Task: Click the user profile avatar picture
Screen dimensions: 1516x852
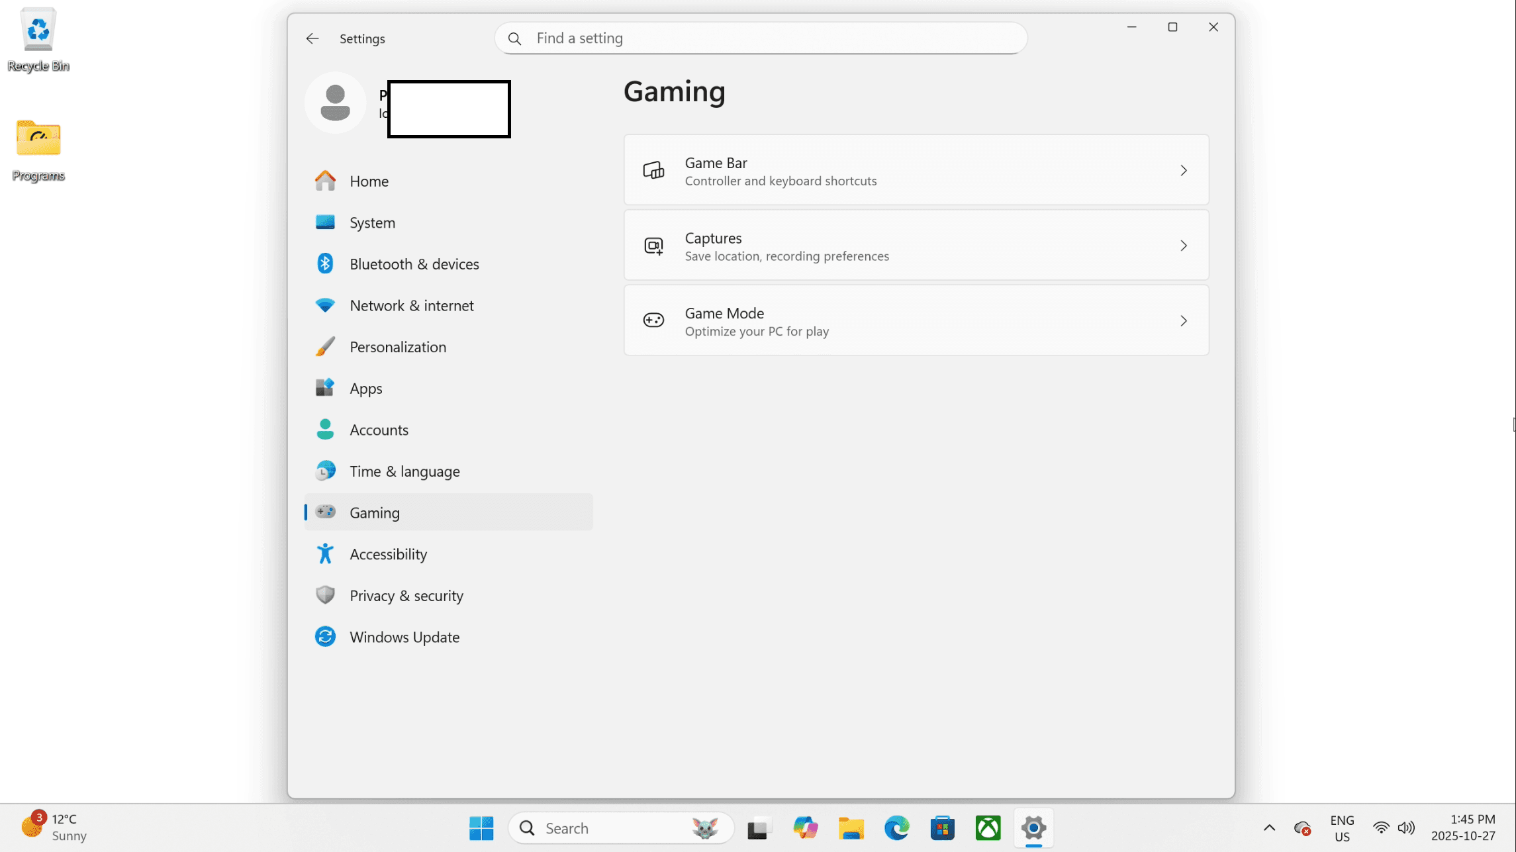Action: coord(336,103)
